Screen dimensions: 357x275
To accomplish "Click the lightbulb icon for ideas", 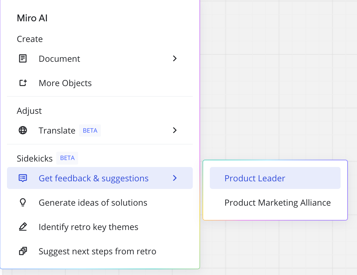I will tap(23, 203).
